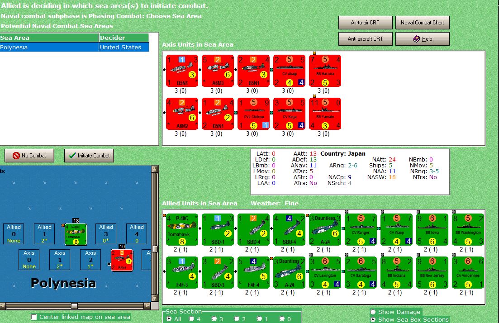The height and width of the screenshot is (323, 499).
Task: Click the Allied 3 sea box section
Action: 106,234
